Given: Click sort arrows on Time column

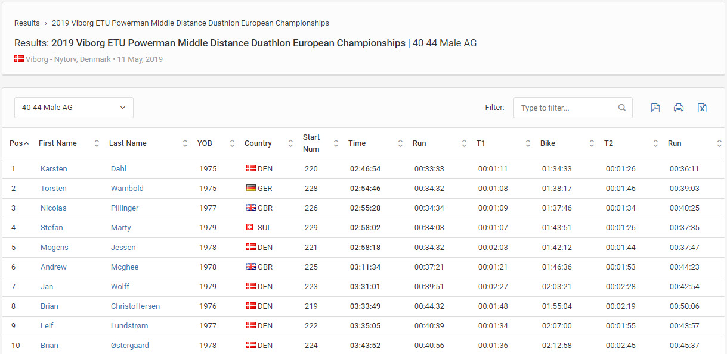Looking at the screenshot, I should [400, 143].
